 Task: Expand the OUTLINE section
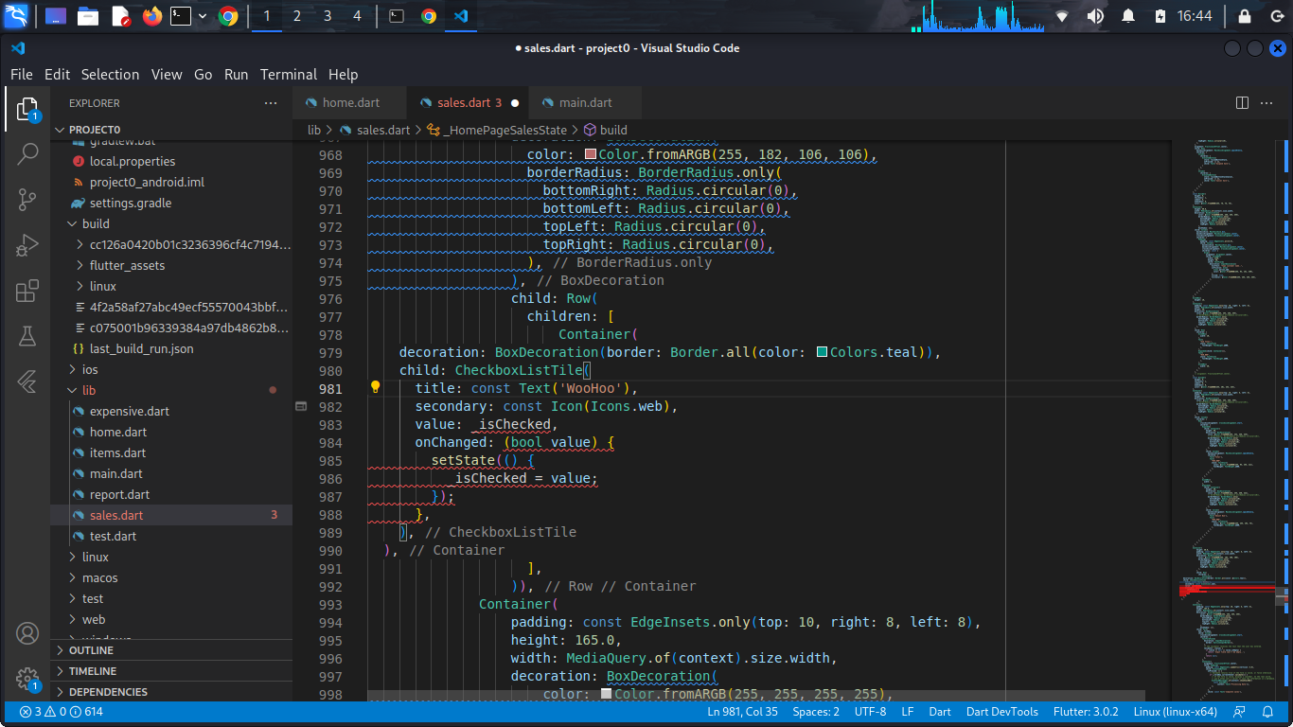pyautogui.click(x=171, y=650)
